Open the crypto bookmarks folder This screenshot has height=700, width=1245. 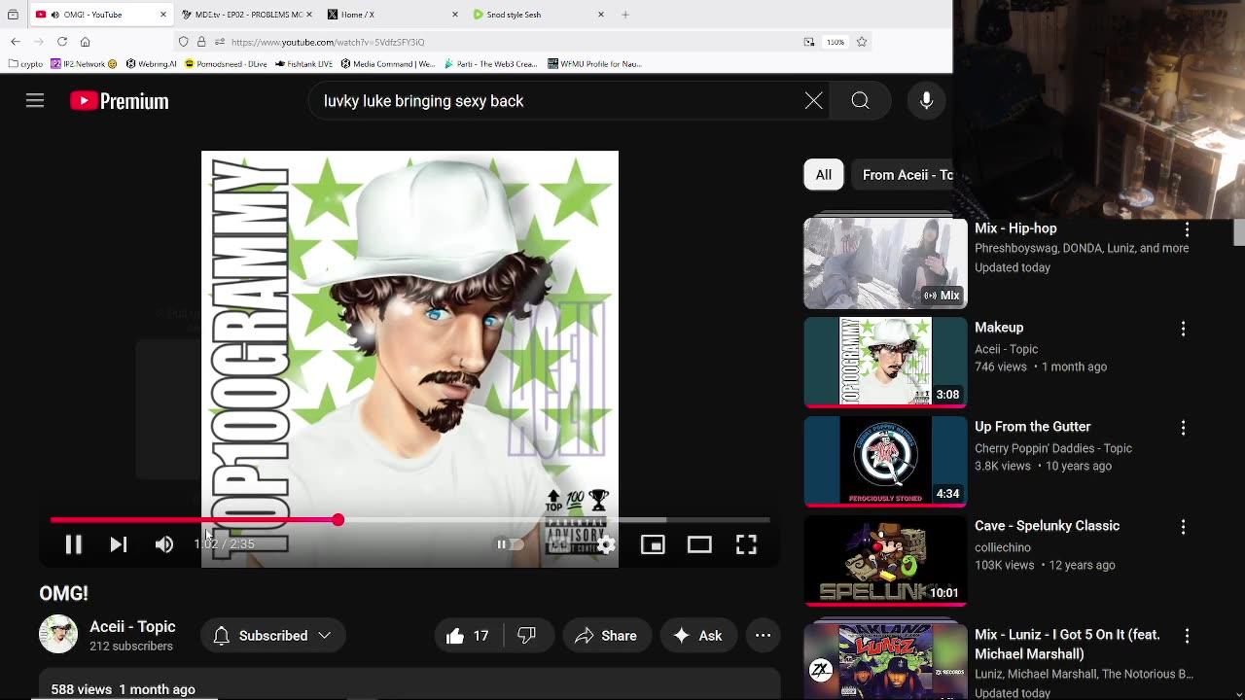tap(26, 64)
